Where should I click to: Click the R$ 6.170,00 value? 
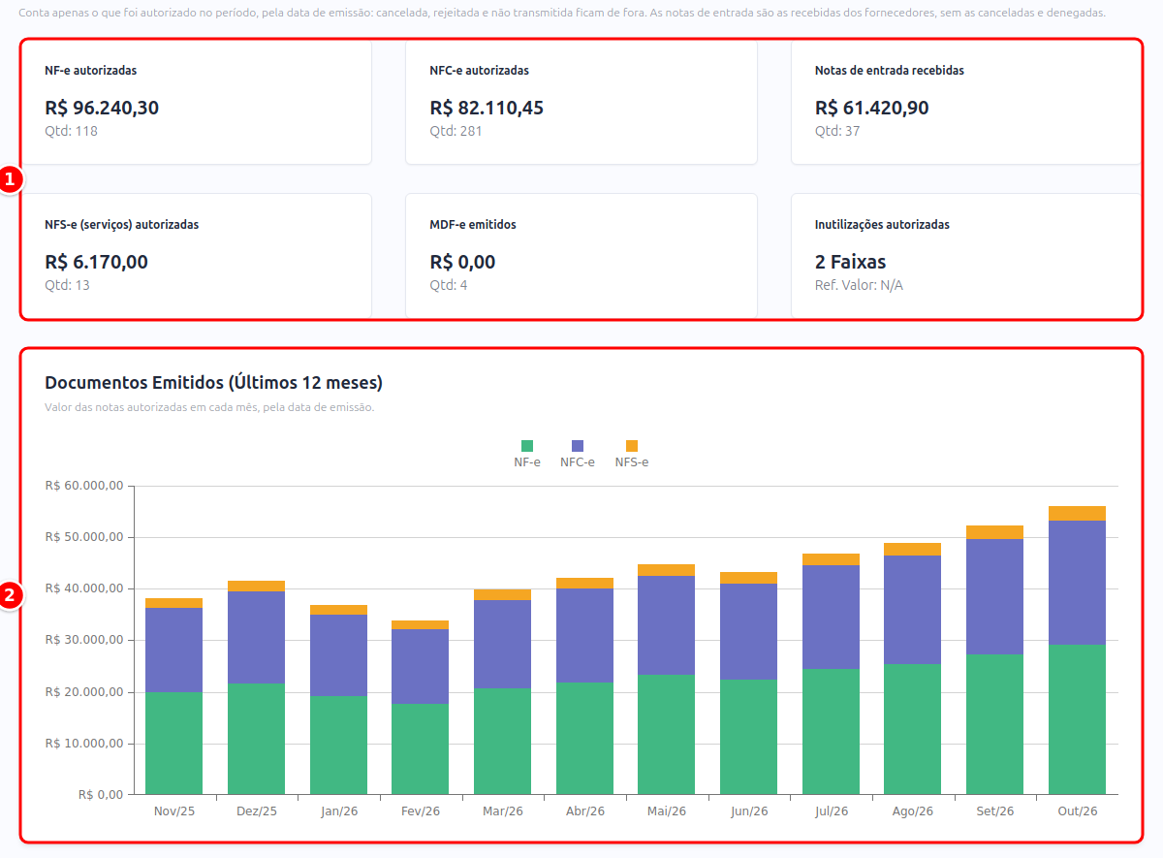pyautogui.click(x=96, y=262)
